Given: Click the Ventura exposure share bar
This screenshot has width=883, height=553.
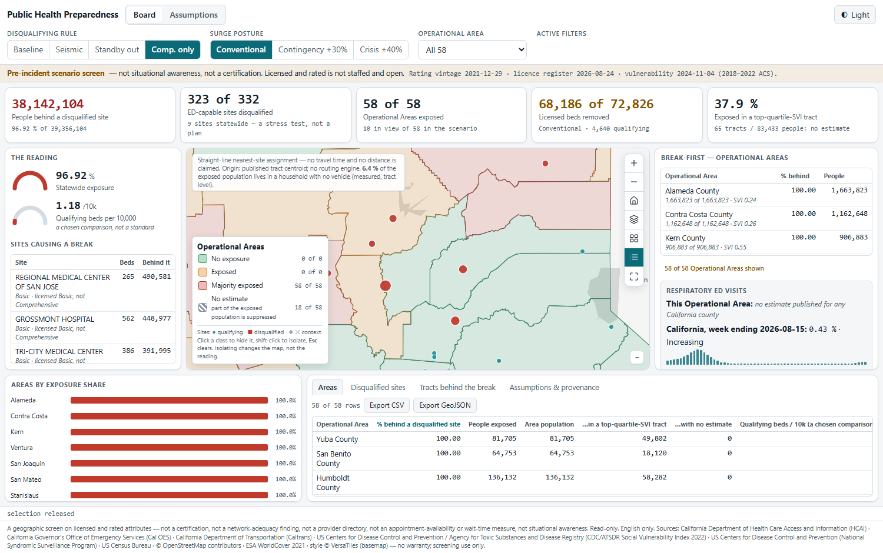Looking at the screenshot, I should [x=169, y=448].
